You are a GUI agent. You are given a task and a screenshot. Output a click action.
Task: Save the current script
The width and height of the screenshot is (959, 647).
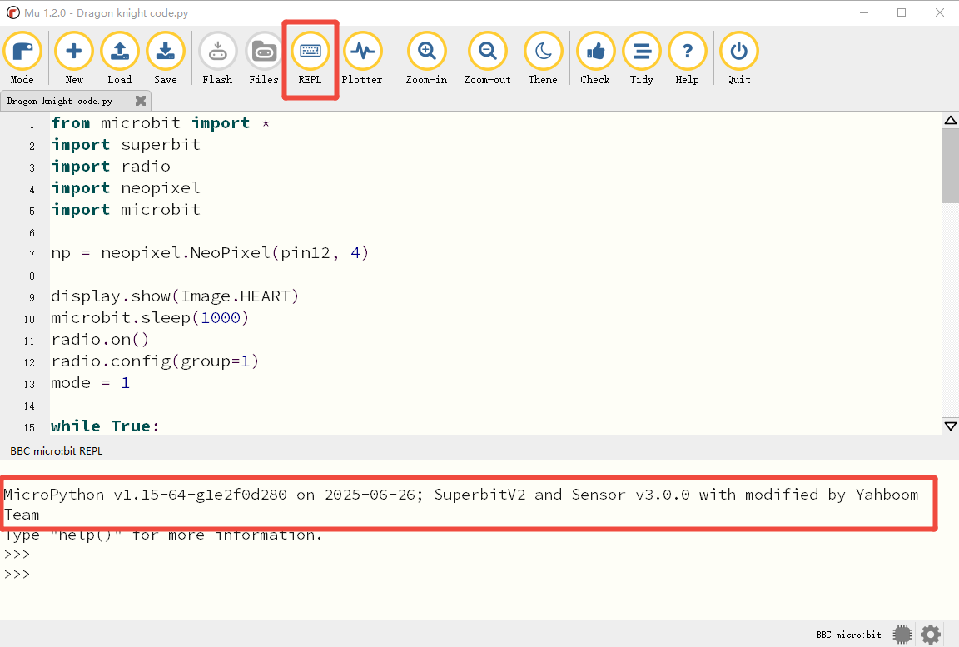coord(165,59)
